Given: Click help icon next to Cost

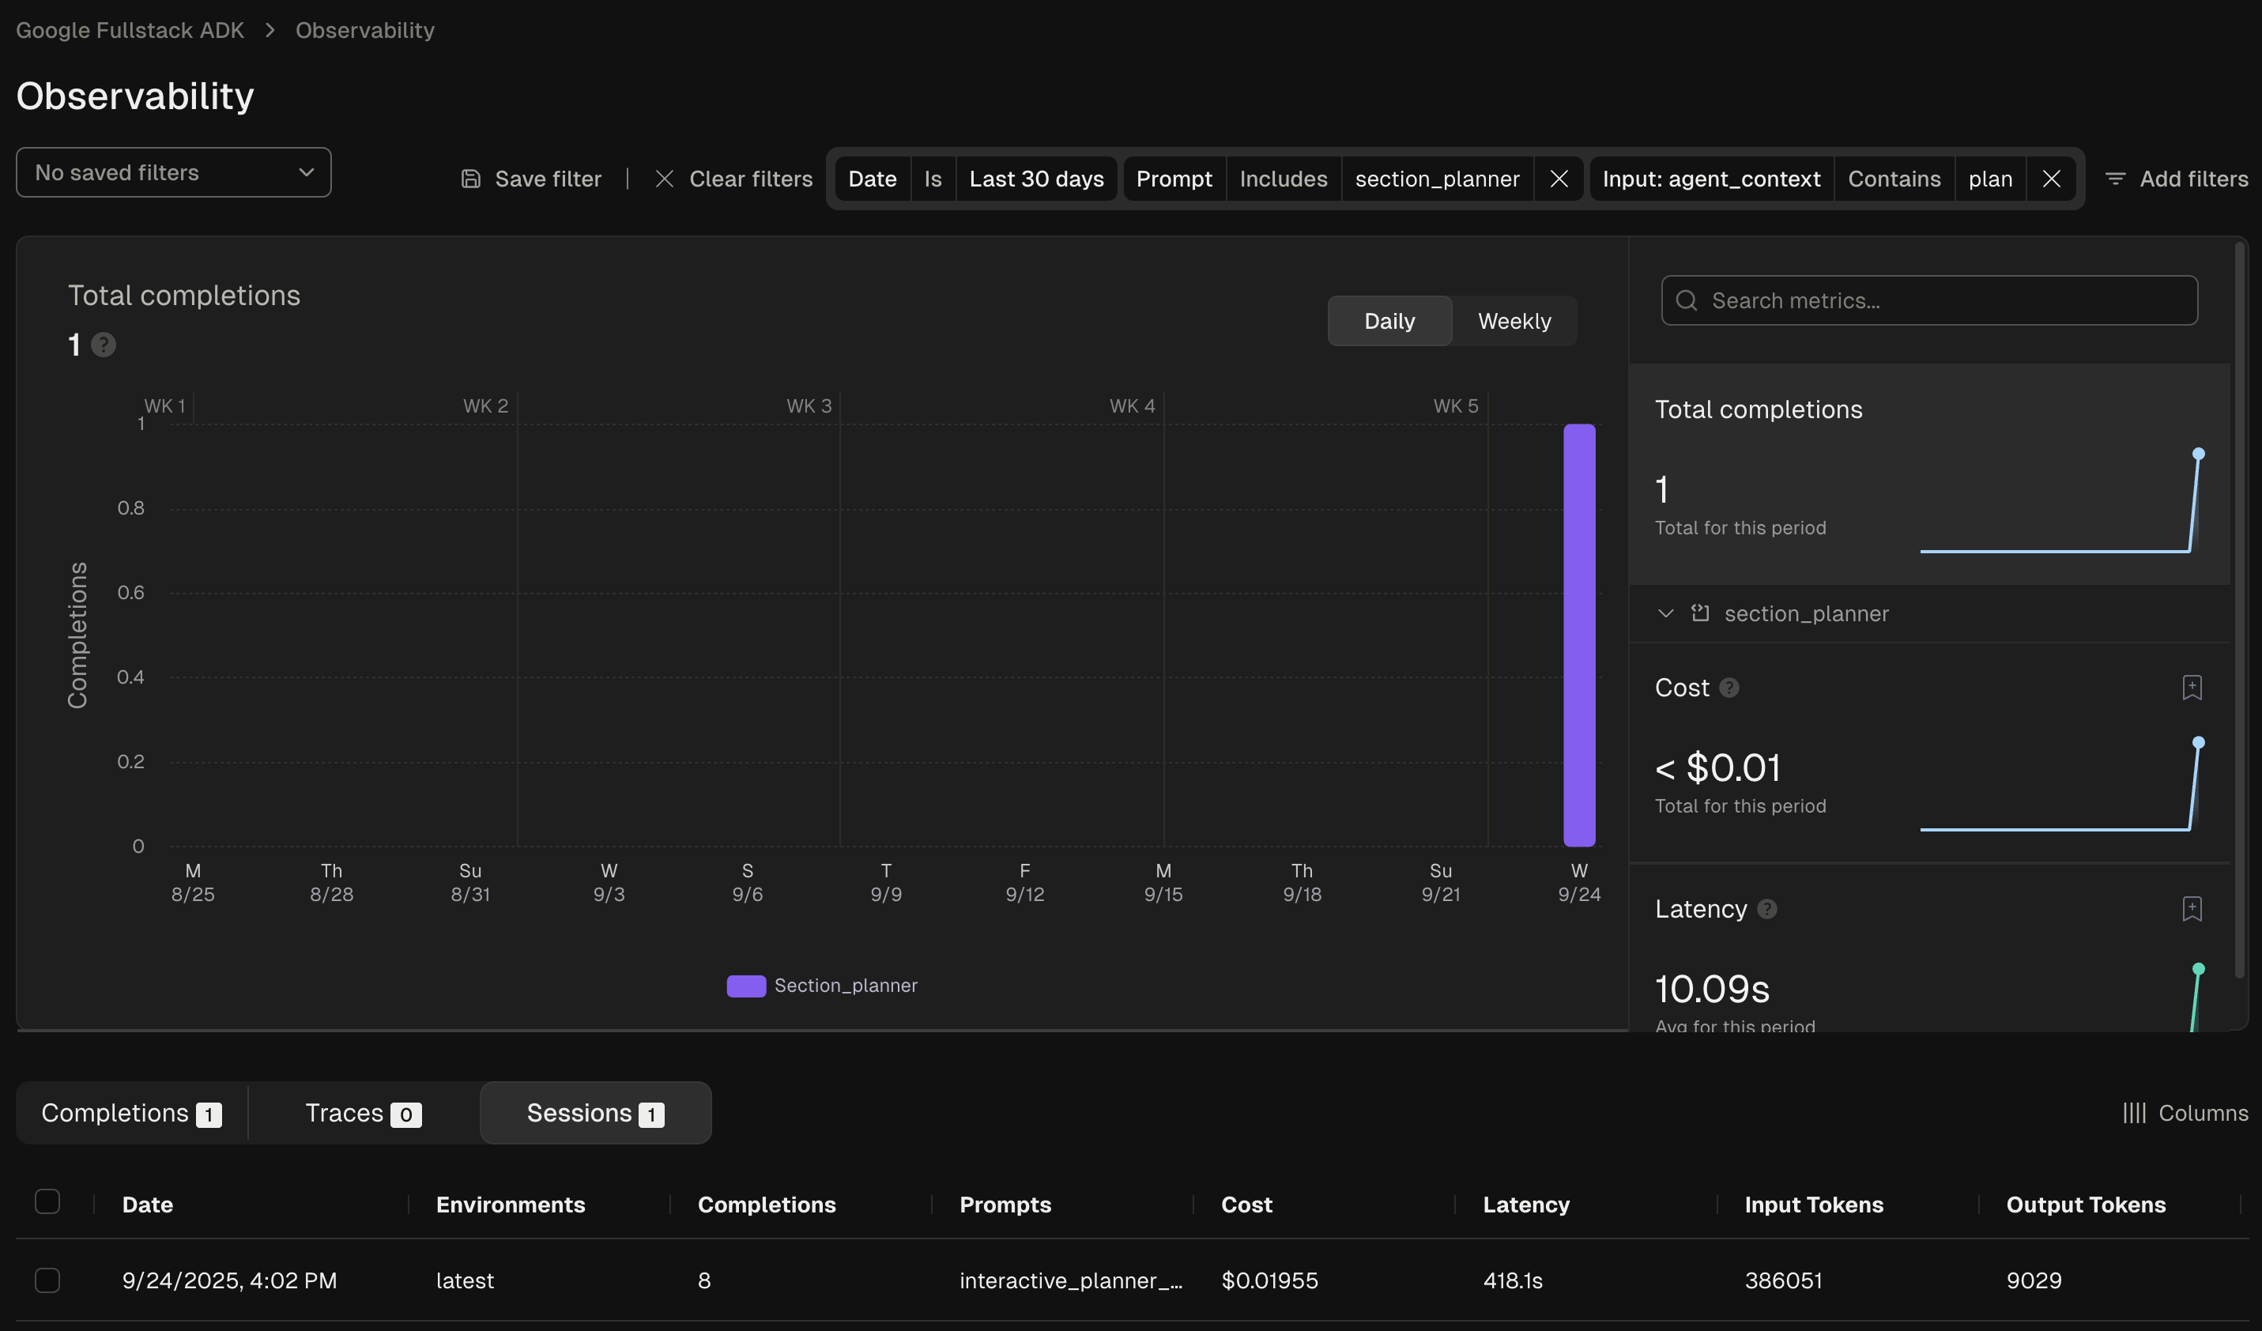Looking at the screenshot, I should coord(1729,688).
